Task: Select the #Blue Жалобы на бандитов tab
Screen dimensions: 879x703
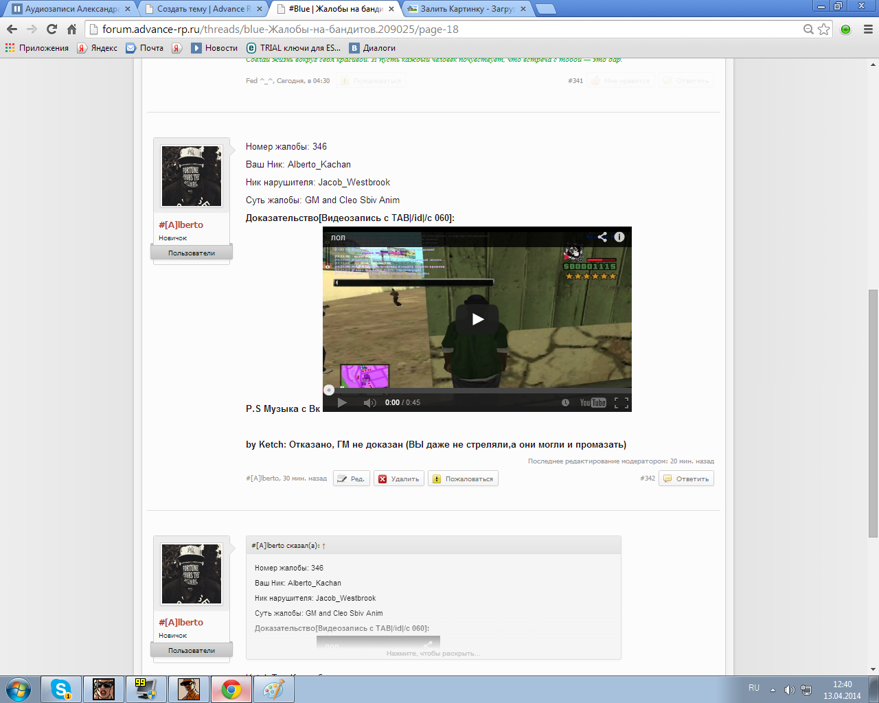Action: [335, 9]
